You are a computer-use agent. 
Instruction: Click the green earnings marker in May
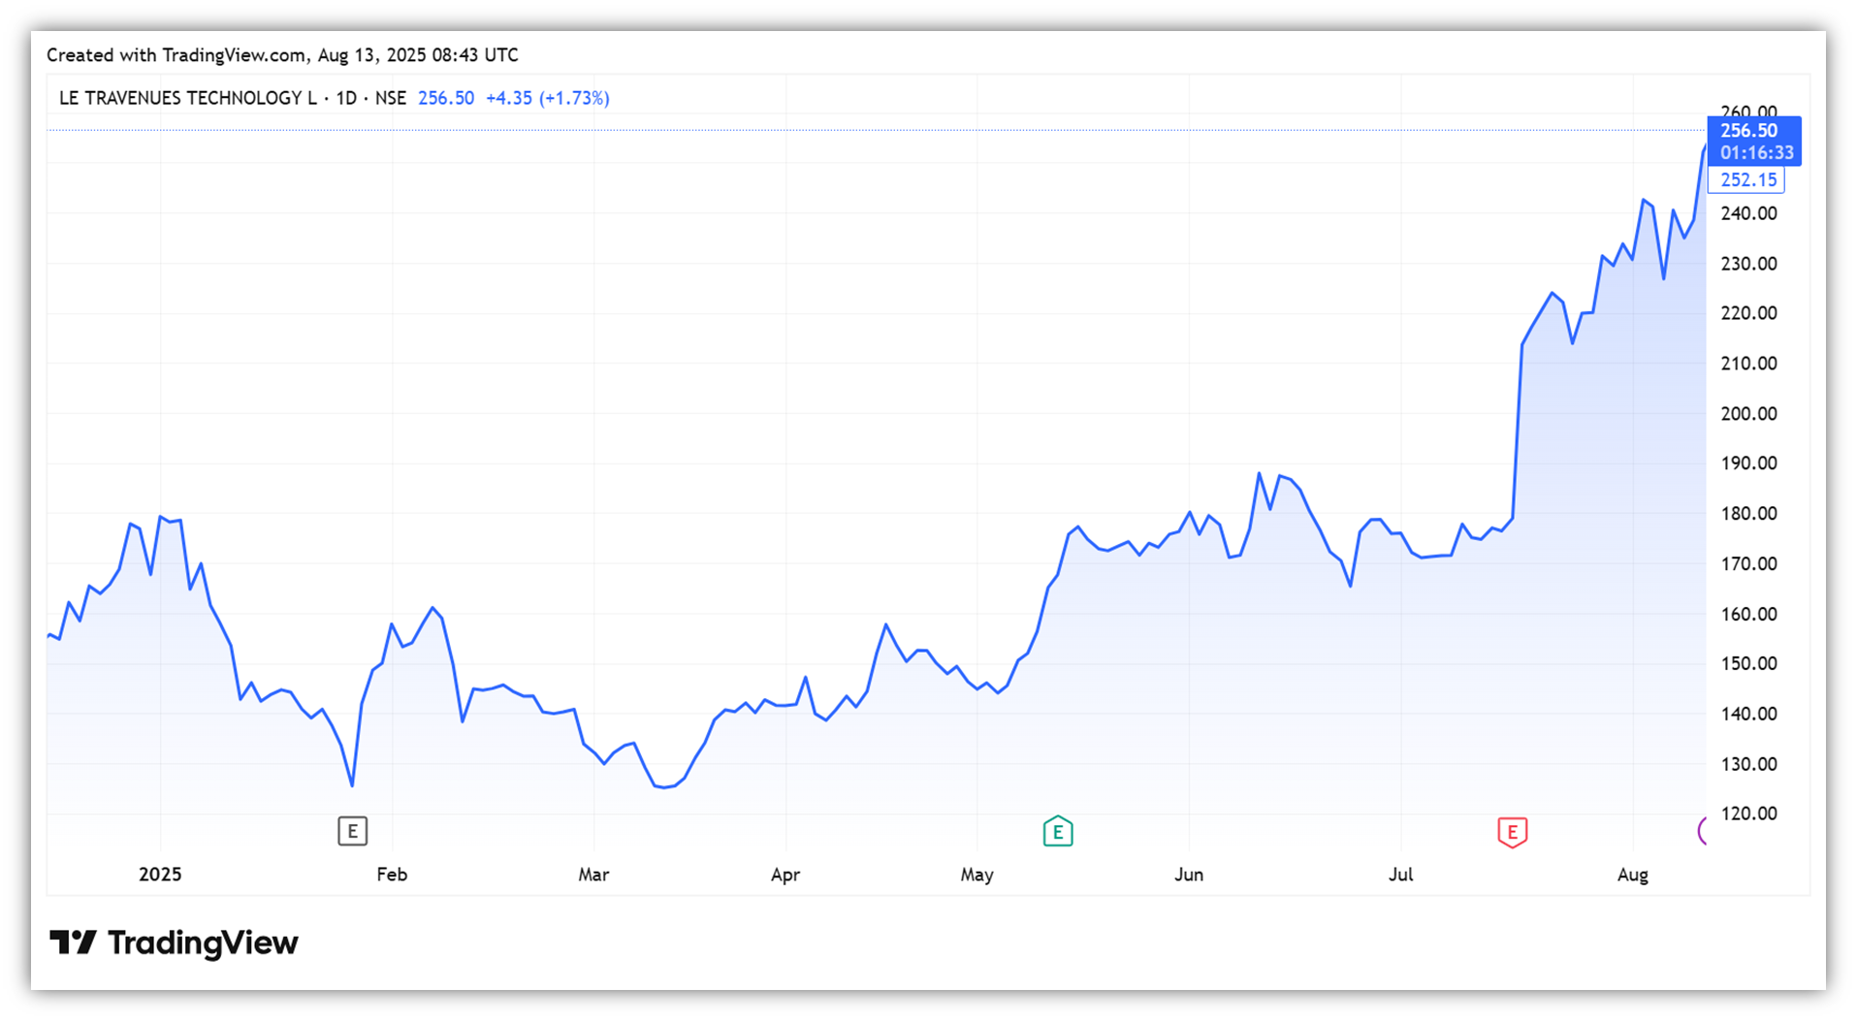1057,831
